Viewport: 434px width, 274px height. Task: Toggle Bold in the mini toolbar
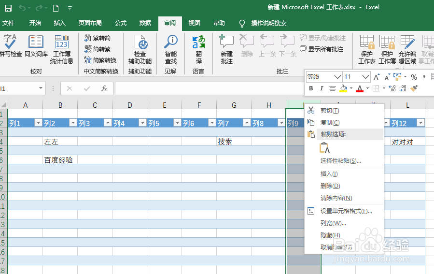311,88
